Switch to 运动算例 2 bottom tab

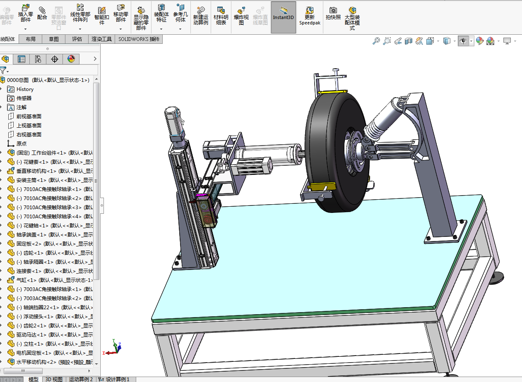[81, 379]
